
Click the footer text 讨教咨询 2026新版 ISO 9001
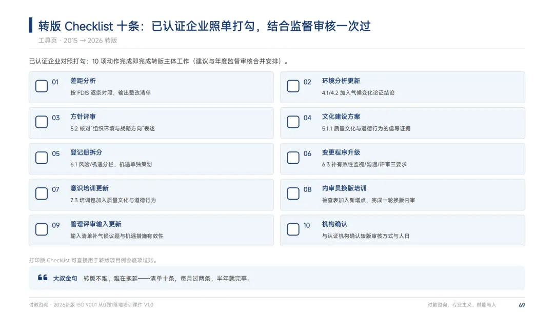coord(91,305)
